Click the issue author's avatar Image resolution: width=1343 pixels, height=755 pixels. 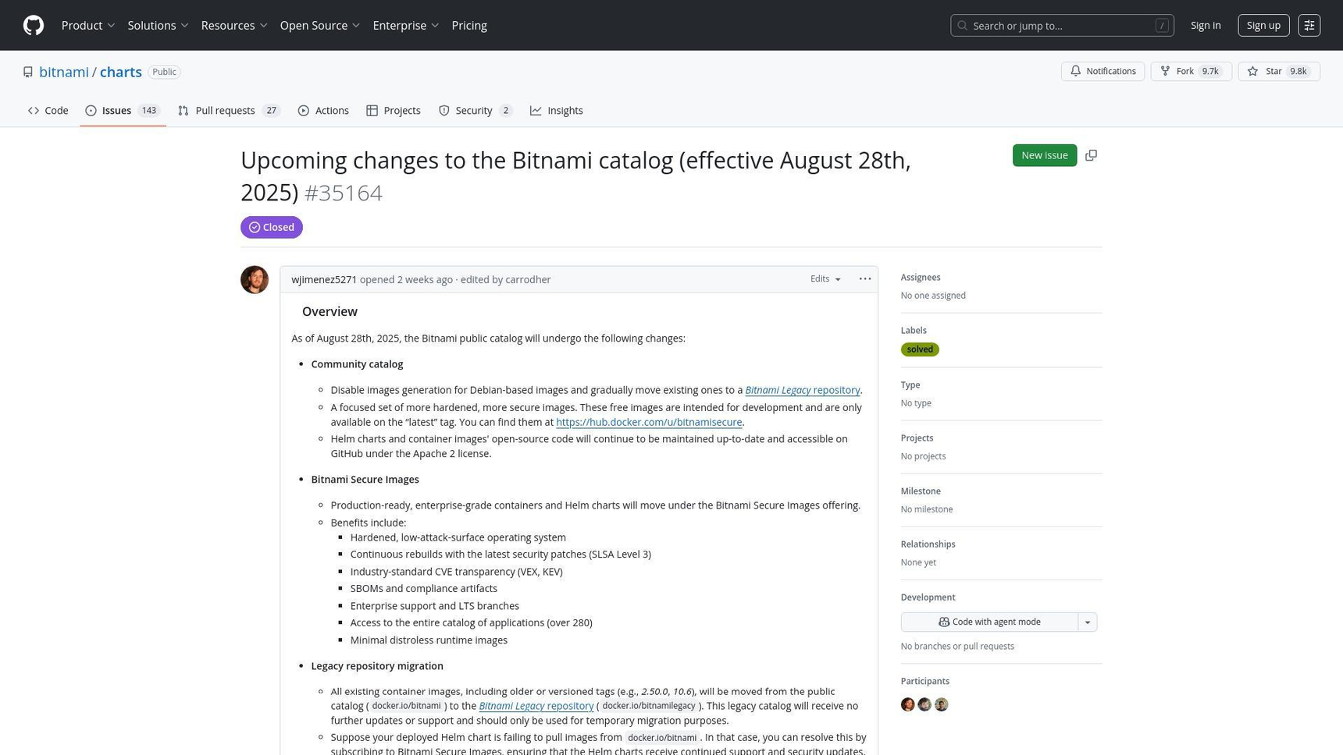point(255,280)
